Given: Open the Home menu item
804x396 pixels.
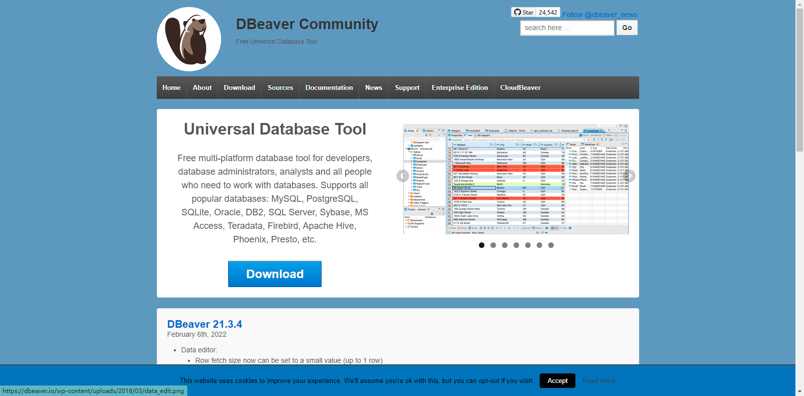Looking at the screenshot, I should tap(171, 87).
